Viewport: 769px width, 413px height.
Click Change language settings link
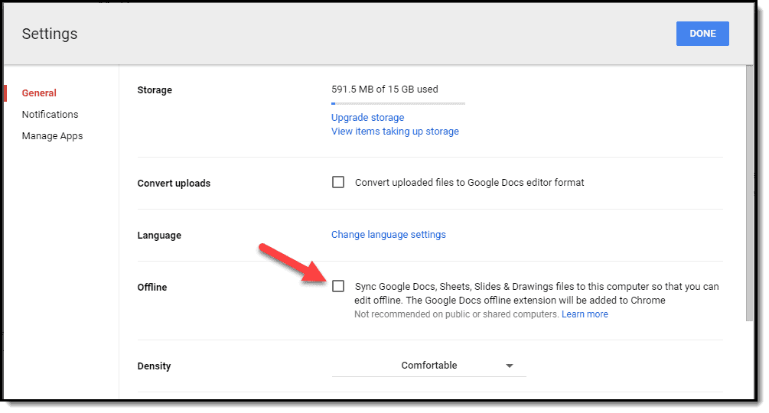coord(389,235)
